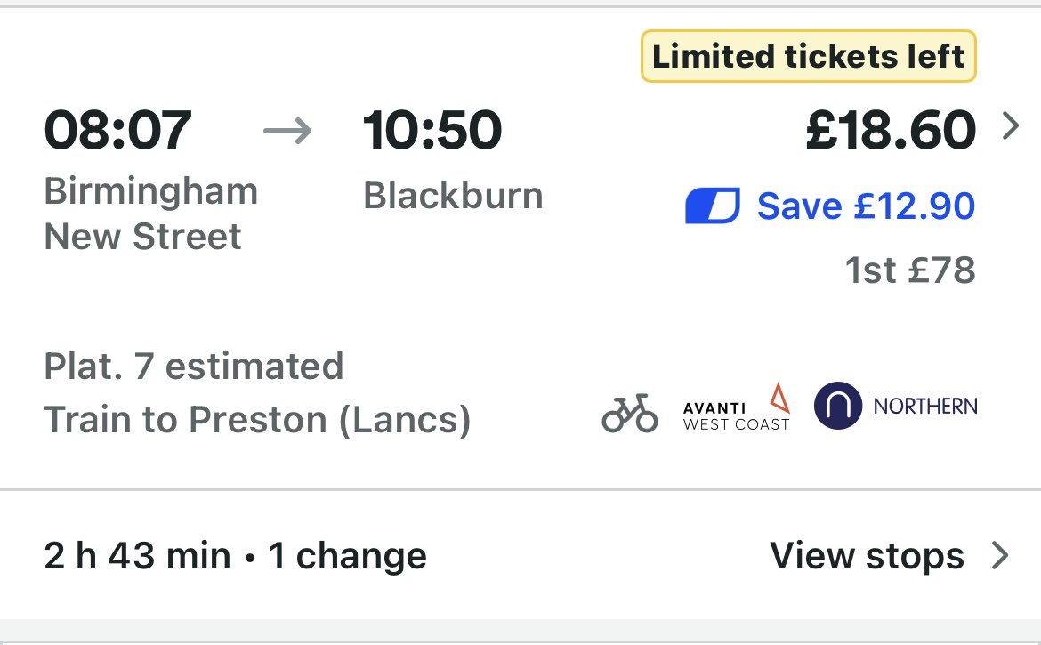Select the 1st £78 fare option
This screenshot has width=1041, height=645.
click(x=909, y=270)
